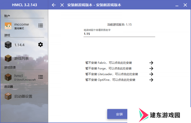Select the mccome account avatar
The width and height of the screenshot is (191, 123).
[x=8, y=26]
